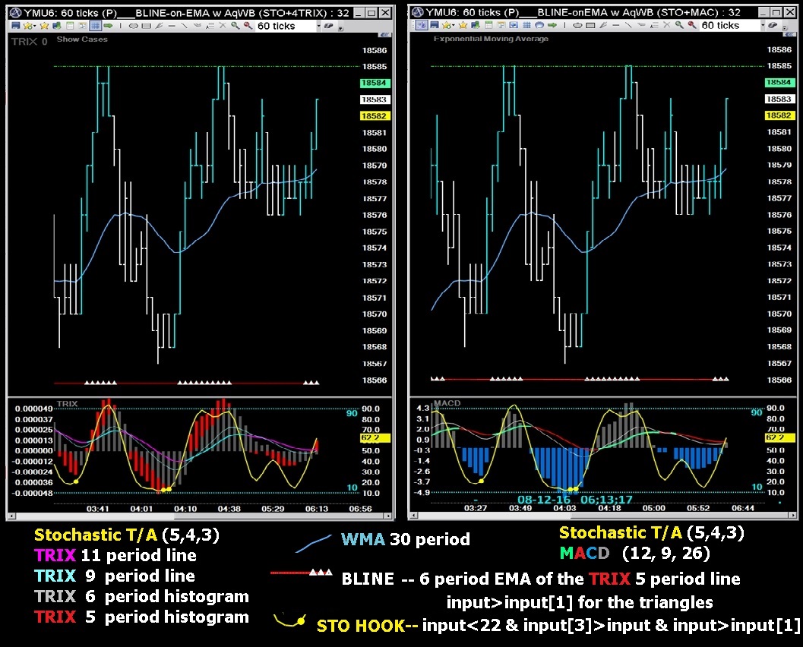Toggle the grid display button on the toolbar

(x=96, y=25)
